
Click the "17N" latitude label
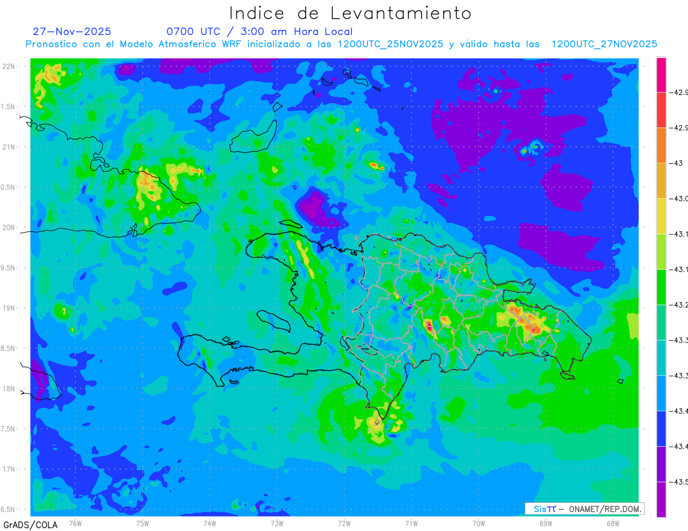[9, 469]
